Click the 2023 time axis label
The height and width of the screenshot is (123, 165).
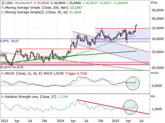tap(4, 121)
